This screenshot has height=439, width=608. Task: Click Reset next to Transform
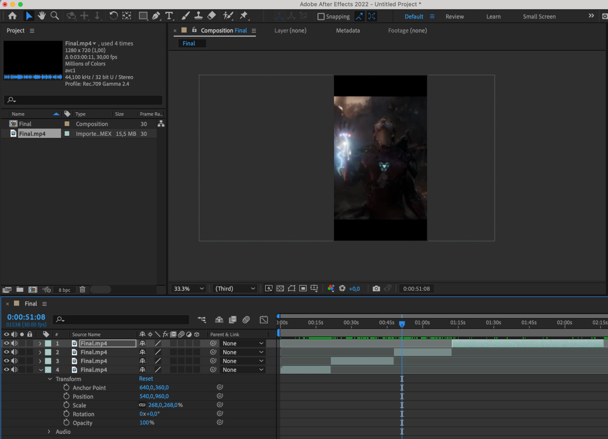tap(146, 379)
